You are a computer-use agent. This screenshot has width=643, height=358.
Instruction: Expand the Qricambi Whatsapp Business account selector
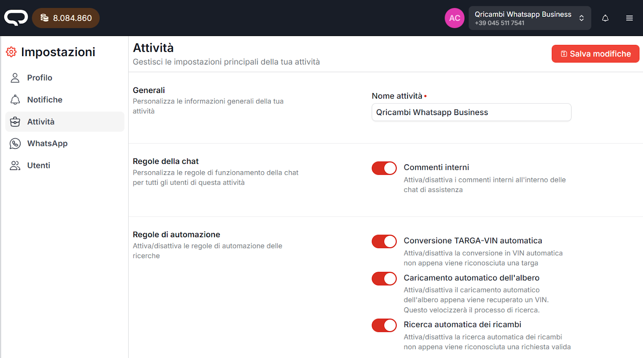tap(522, 18)
